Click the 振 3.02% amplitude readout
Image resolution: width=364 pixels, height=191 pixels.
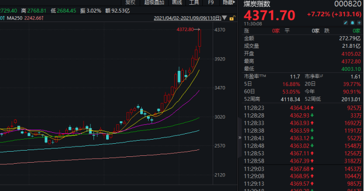pos(91,10)
